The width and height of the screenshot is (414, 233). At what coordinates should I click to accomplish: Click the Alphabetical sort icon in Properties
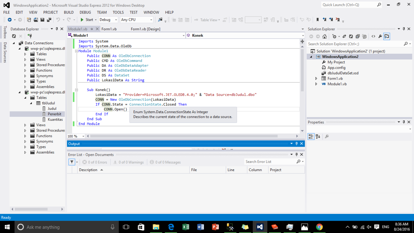tap(318, 137)
